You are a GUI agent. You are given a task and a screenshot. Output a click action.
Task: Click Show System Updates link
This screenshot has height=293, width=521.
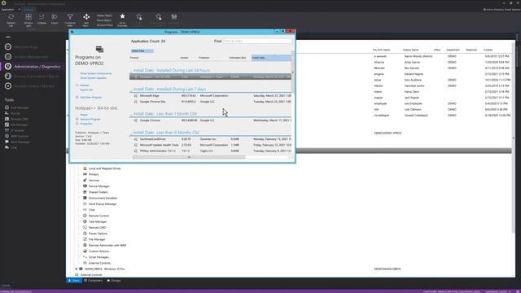click(93, 78)
